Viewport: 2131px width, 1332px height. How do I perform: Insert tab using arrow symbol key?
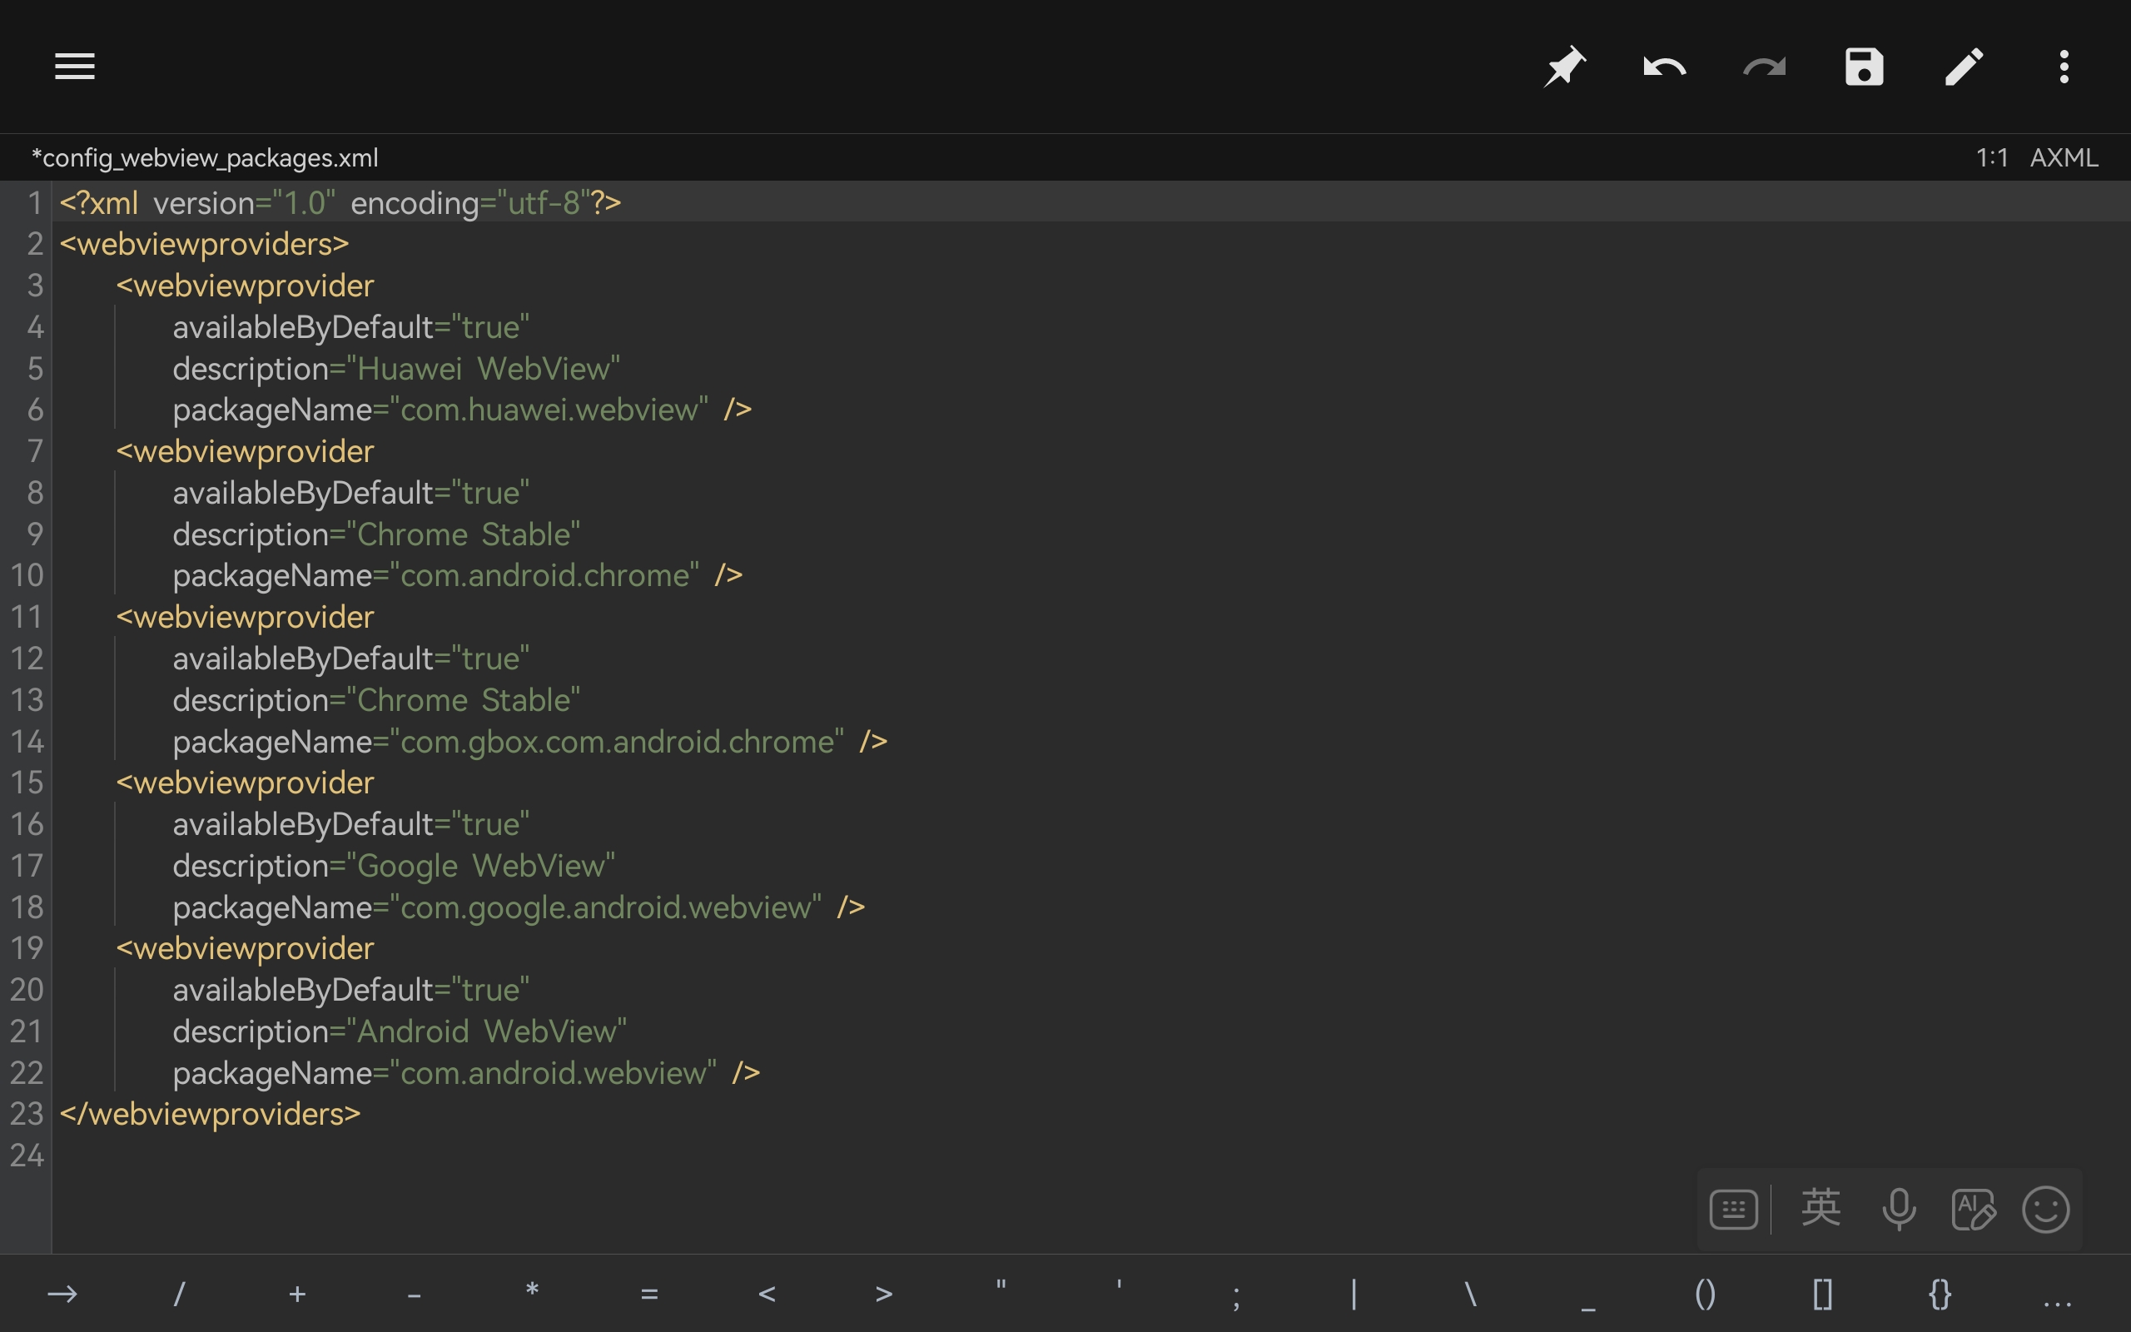(x=62, y=1293)
